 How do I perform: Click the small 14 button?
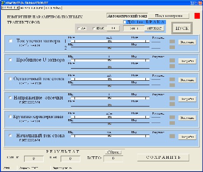(113, 28)
